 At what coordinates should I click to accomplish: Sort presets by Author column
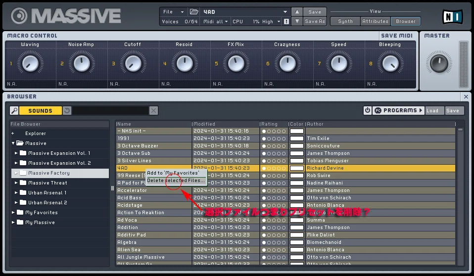[380, 124]
